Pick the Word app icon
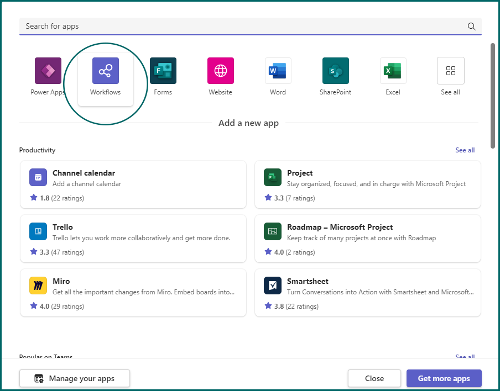Viewport: 500px width, 391px height. click(278, 71)
